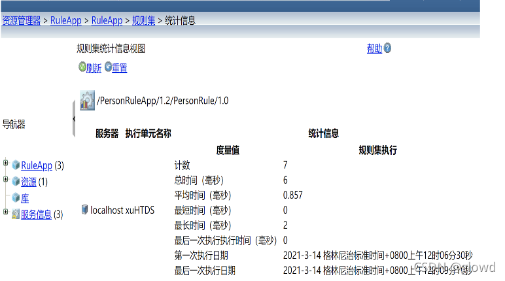
Task: Click the 刷新 link
Action: 94,68
